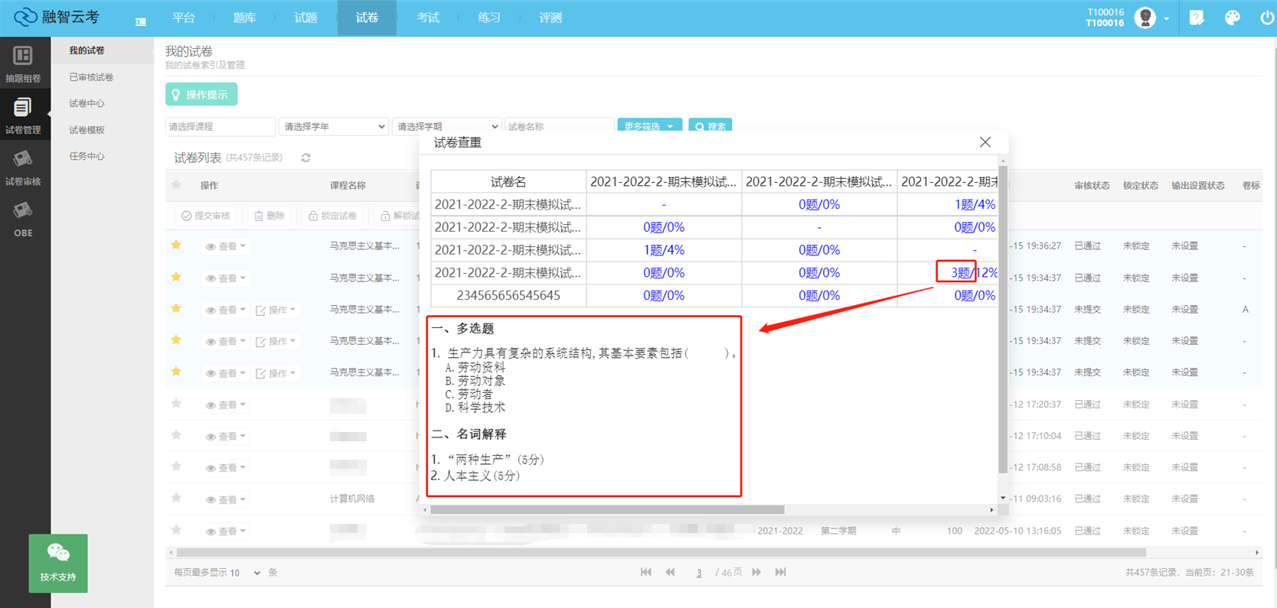Toggle the gray star on 计算机网络 row
Screen dimensions: 1277x608
(176, 498)
